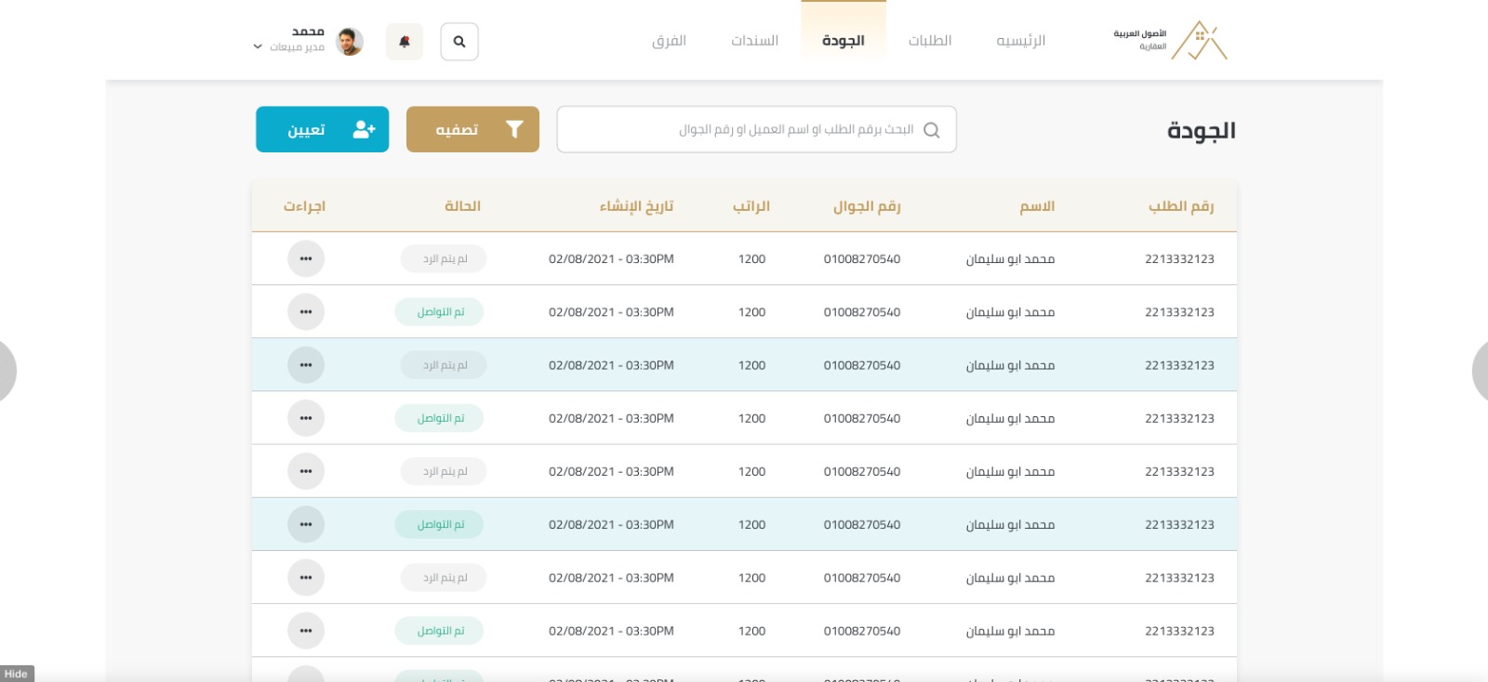Click the لم يتم الرد badge in highlighted third row
This screenshot has height=682, width=1488.
pos(444,365)
